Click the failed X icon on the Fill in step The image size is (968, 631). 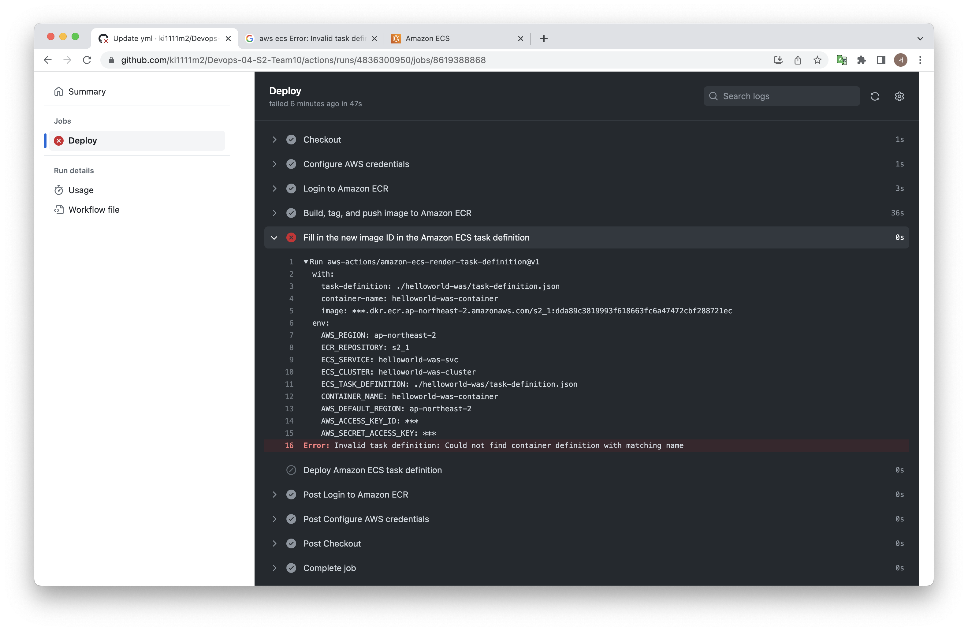pyautogui.click(x=291, y=237)
